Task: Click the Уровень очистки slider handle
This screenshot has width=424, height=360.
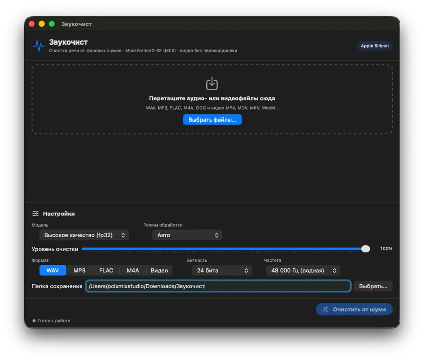Action: tap(366, 249)
